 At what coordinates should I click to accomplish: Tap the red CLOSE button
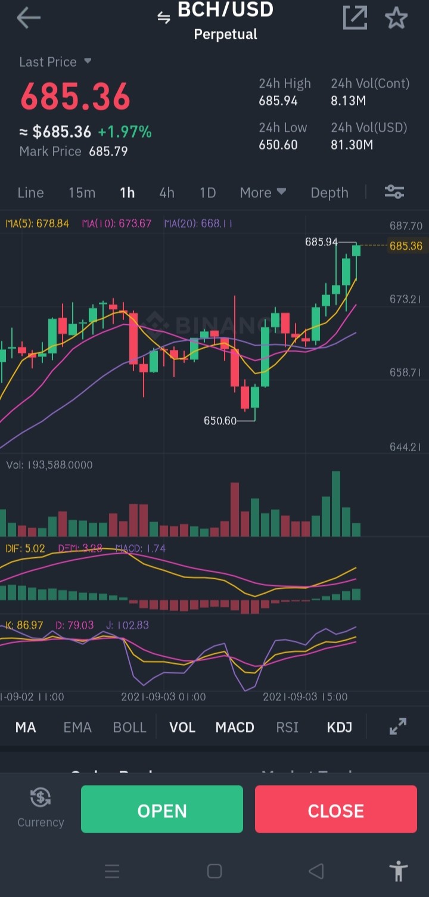pyautogui.click(x=336, y=809)
